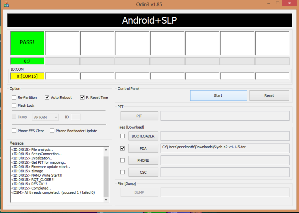
Task: Click the Android+SLP banner
Action: [x=149, y=20]
